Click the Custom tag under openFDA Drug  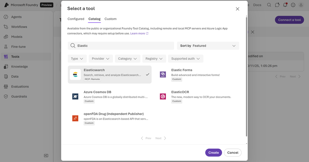tap(89, 123)
